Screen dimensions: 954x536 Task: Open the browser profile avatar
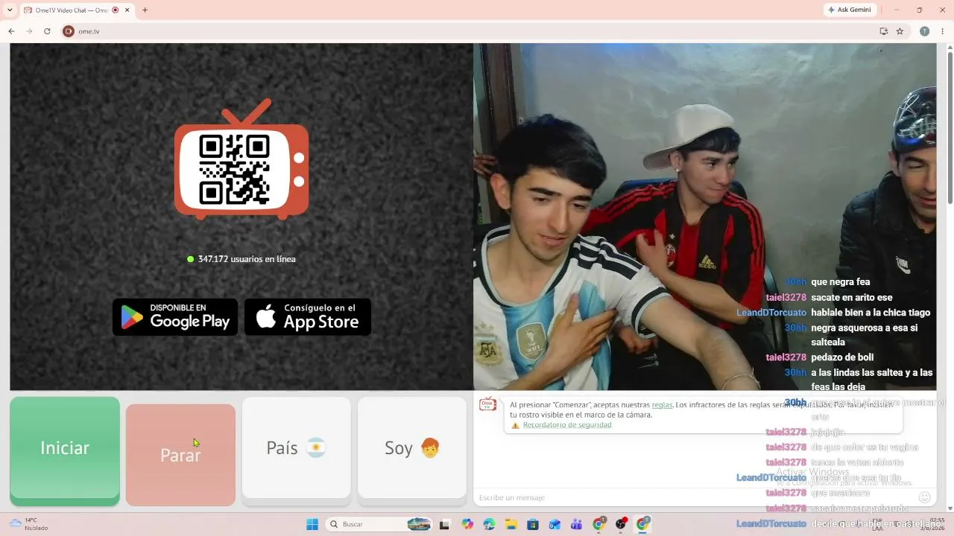point(924,31)
